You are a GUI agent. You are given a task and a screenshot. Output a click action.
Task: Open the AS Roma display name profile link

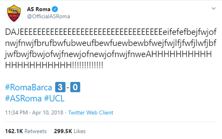tap(39, 9)
